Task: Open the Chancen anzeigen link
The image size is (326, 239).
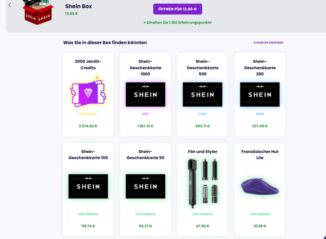Action: coord(268,43)
